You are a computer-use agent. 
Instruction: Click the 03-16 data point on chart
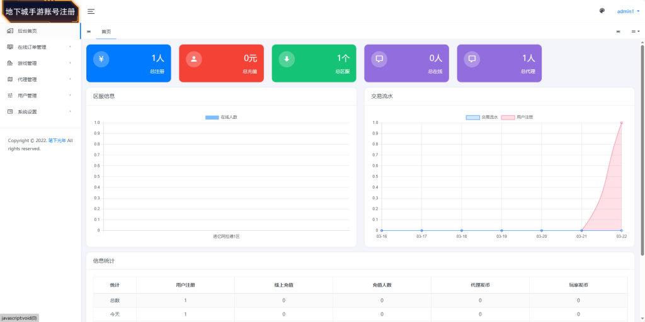tap(382, 230)
